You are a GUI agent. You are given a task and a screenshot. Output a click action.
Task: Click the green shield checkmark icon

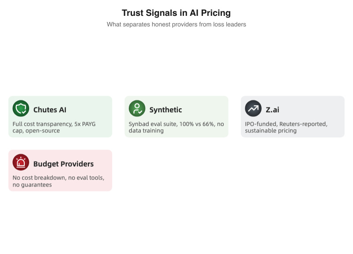coord(21,108)
